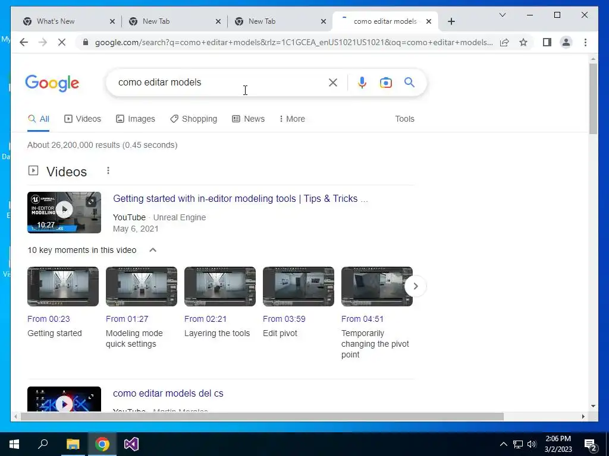Image resolution: width=609 pixels, height=456 pixels.
Task: Click the Chrome taskbar icon
Action: 102,444
